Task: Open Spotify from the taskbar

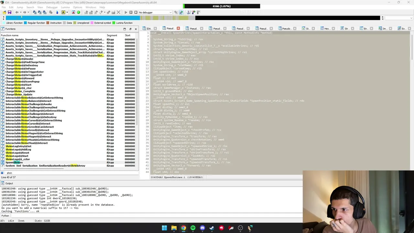Action: pyautogui.click(x=193, y=228)
